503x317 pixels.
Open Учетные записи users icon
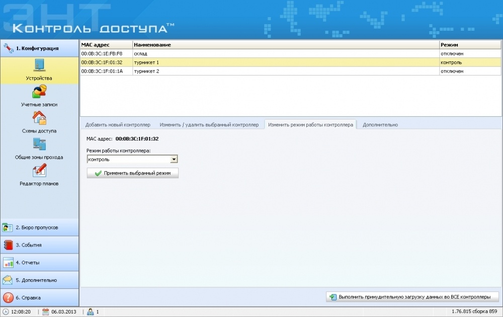point(39,92)
